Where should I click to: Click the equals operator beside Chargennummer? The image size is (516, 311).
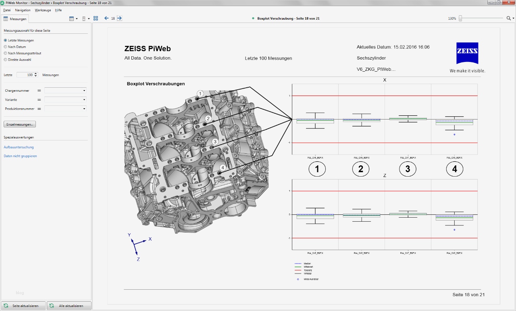[39, 91]
